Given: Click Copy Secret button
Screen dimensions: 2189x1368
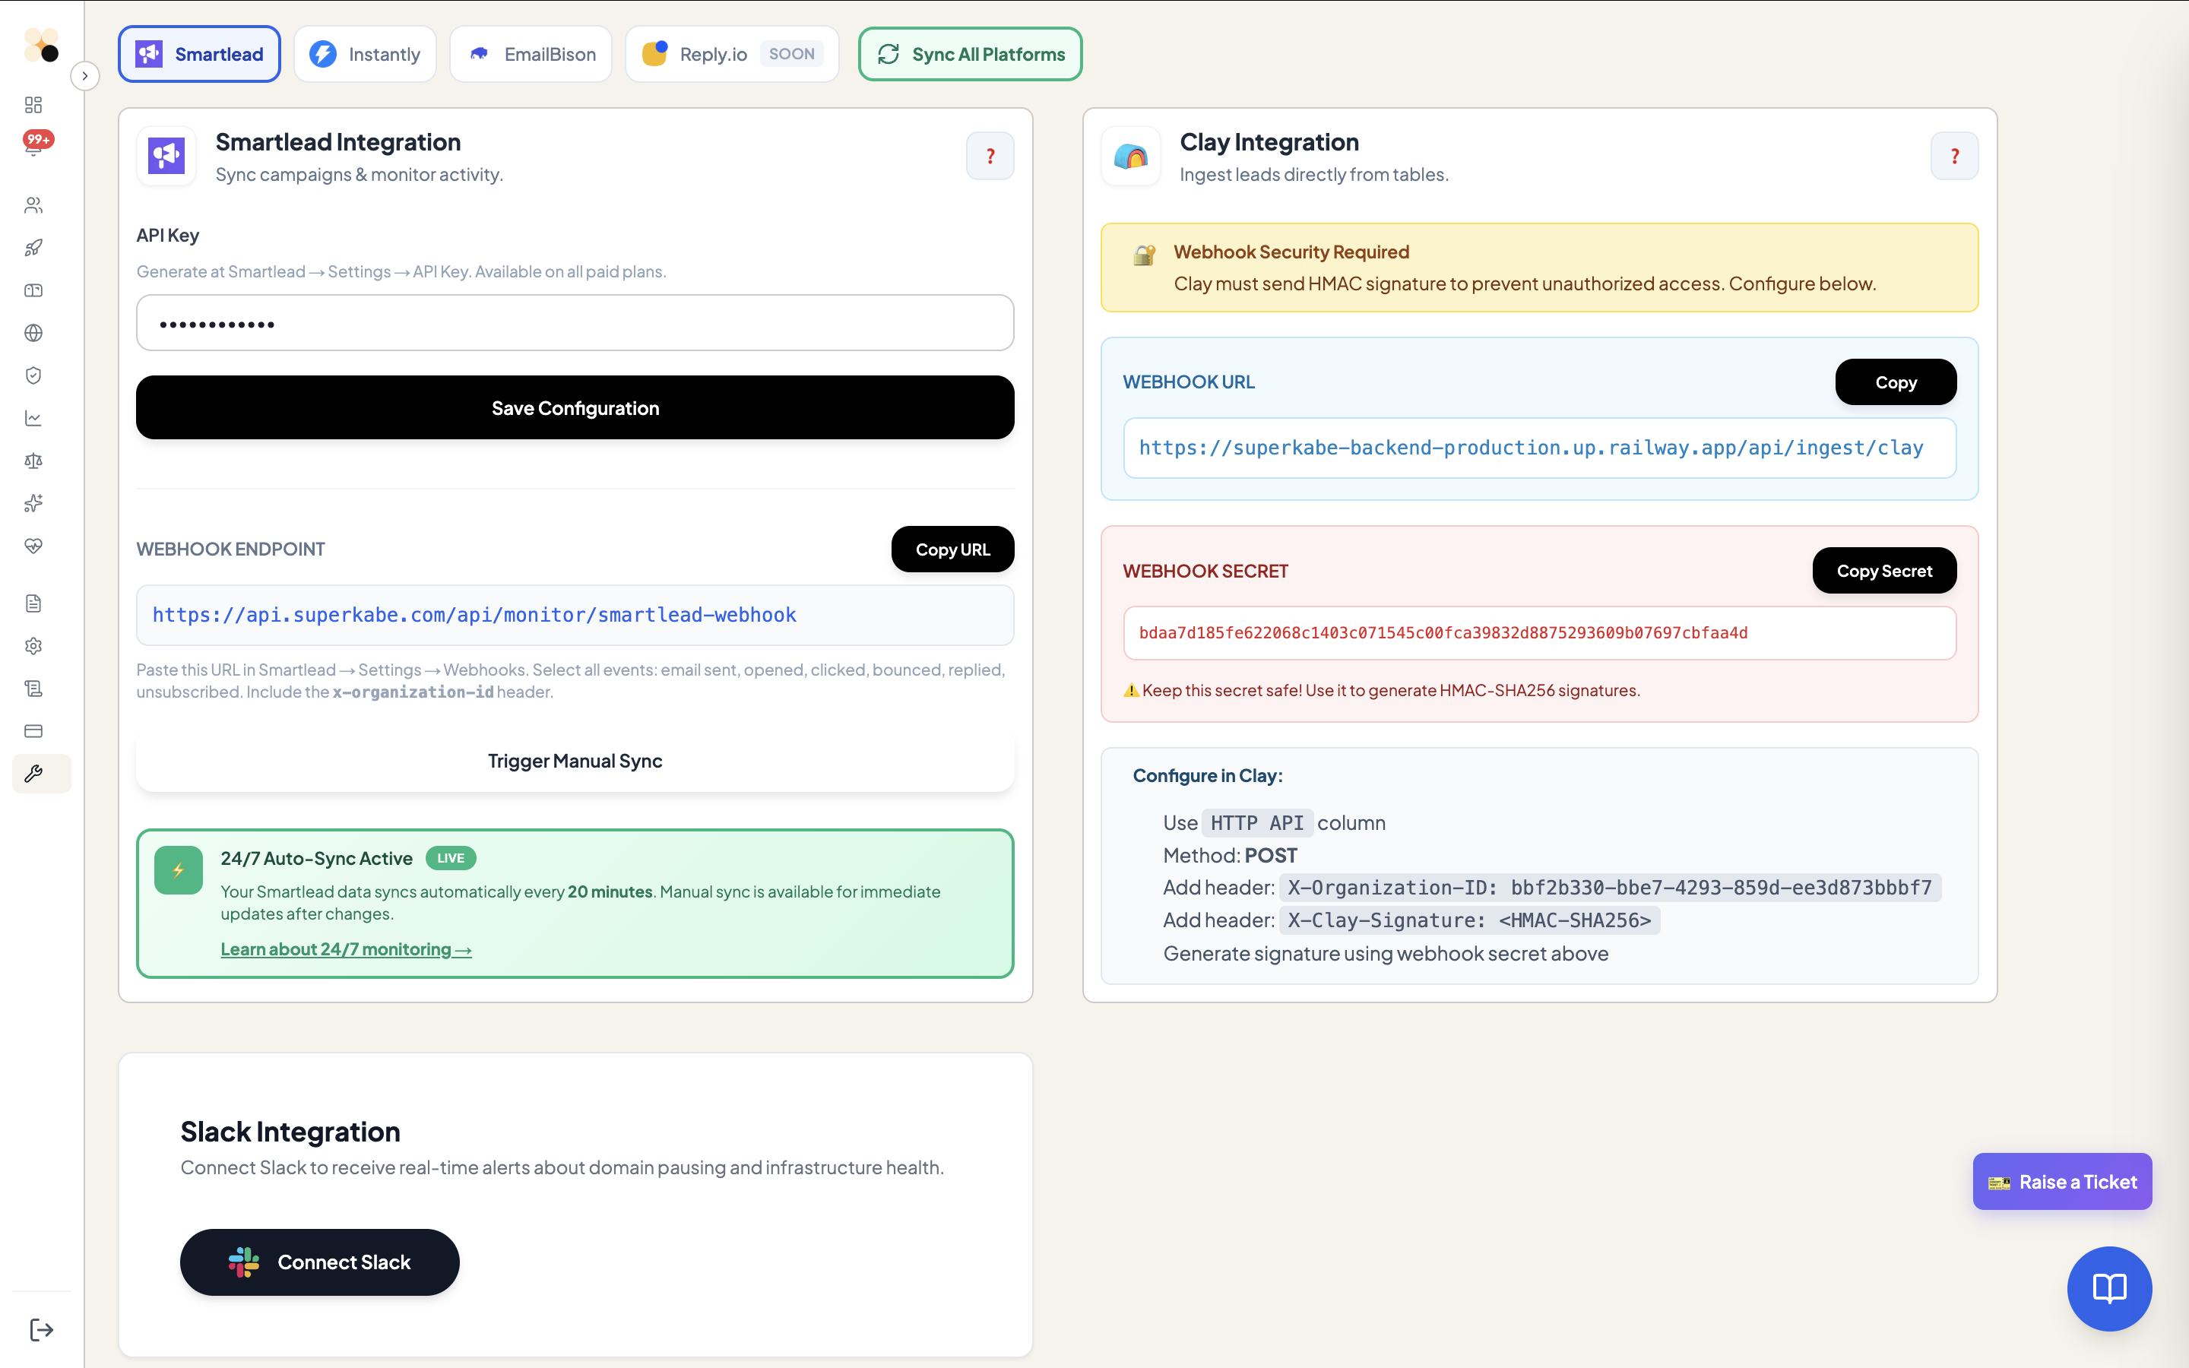Looking at the screenshot, I should pyautogui.click(x=1883, y=571).
